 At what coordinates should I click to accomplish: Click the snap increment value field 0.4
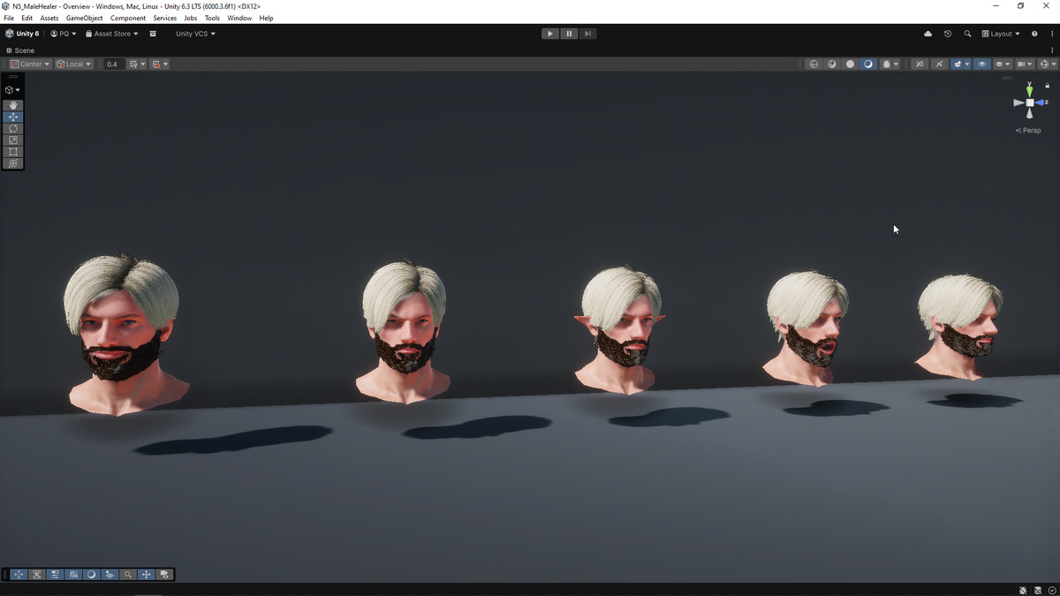coord(112,64)
